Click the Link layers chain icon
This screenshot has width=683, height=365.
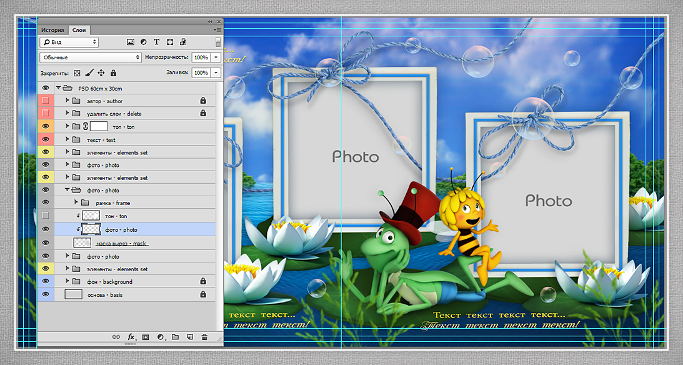click(116, 337)
